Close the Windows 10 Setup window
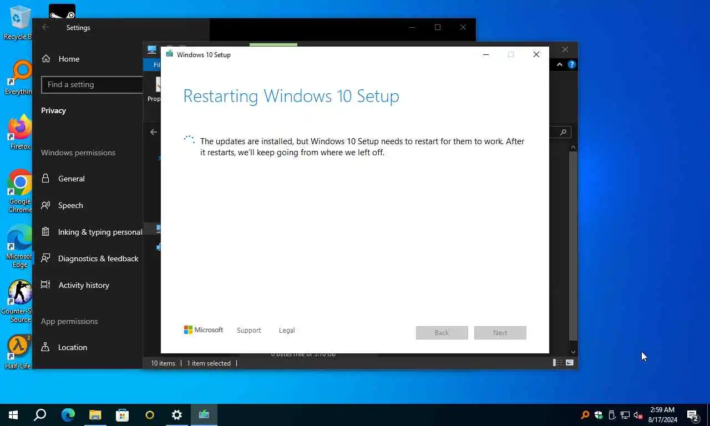 point(536,54)
